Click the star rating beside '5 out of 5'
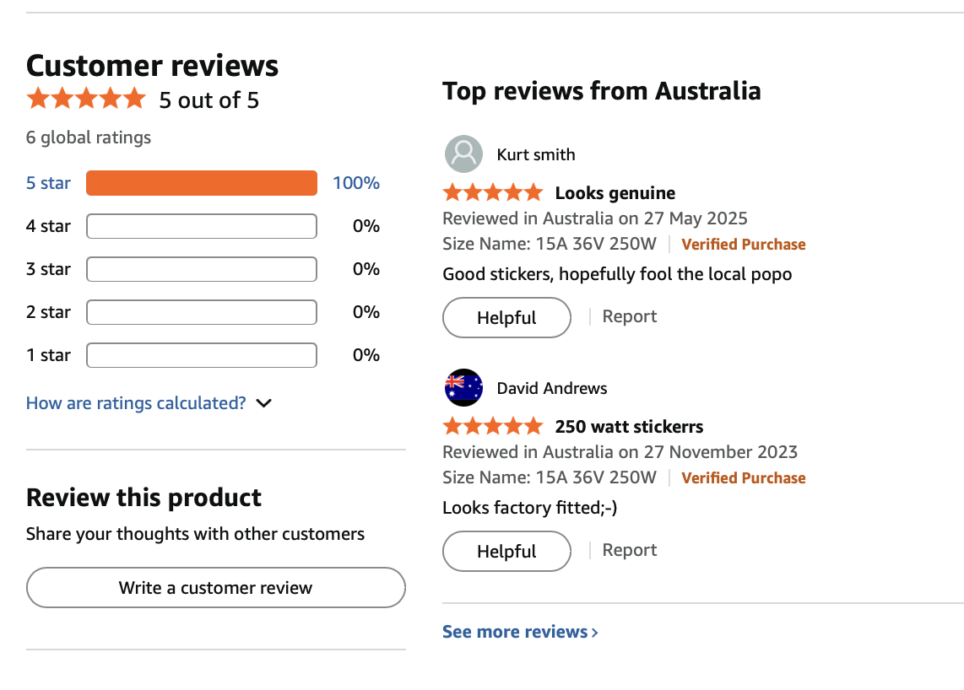Viewport: 964px width, 690px height. 85,98
